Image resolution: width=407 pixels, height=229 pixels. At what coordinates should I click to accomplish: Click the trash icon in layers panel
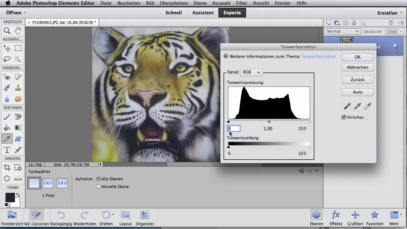tap(391, 23)
